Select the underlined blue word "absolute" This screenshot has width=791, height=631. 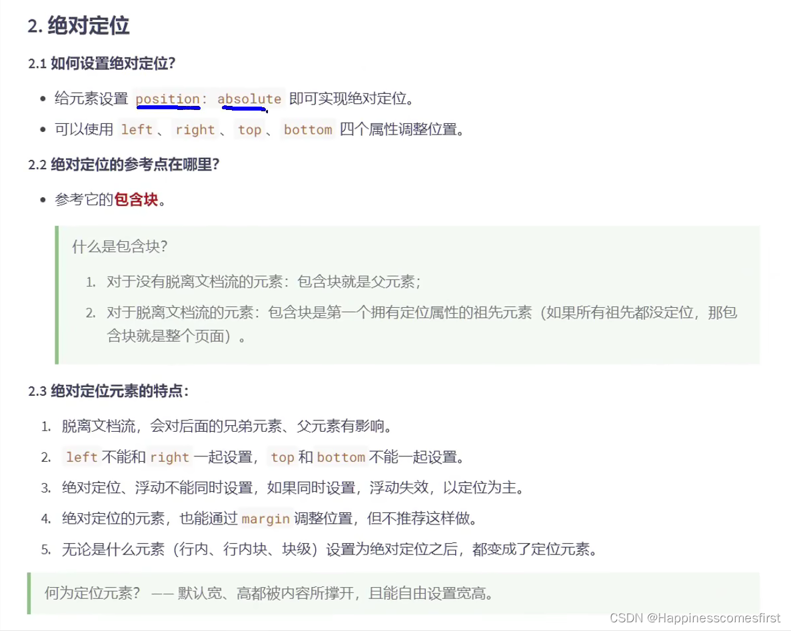click(249, 98)
